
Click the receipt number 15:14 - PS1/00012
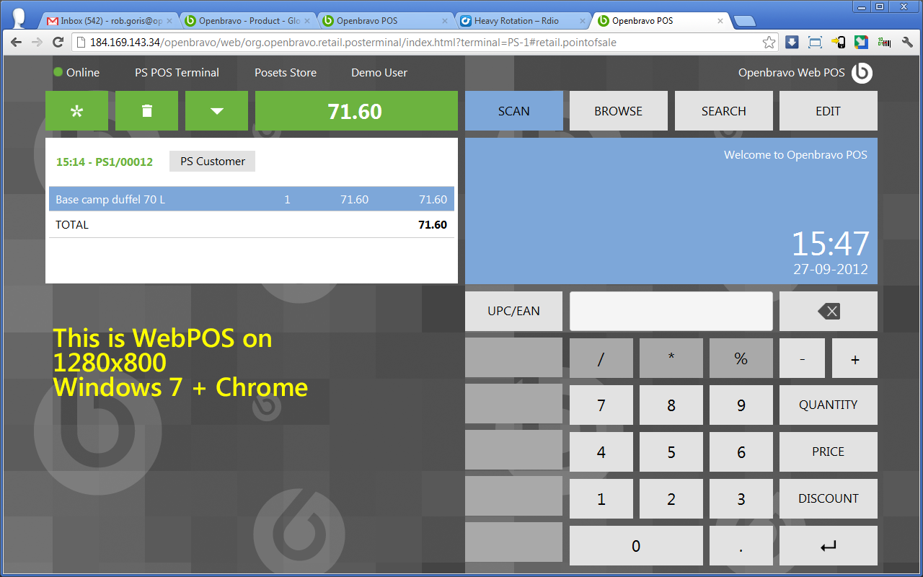pos(105,162)
